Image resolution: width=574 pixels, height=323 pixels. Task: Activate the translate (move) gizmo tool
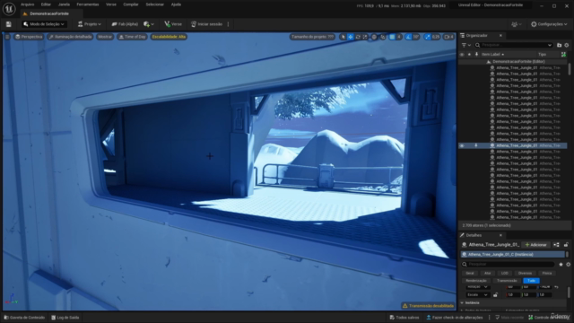[351, 37]
